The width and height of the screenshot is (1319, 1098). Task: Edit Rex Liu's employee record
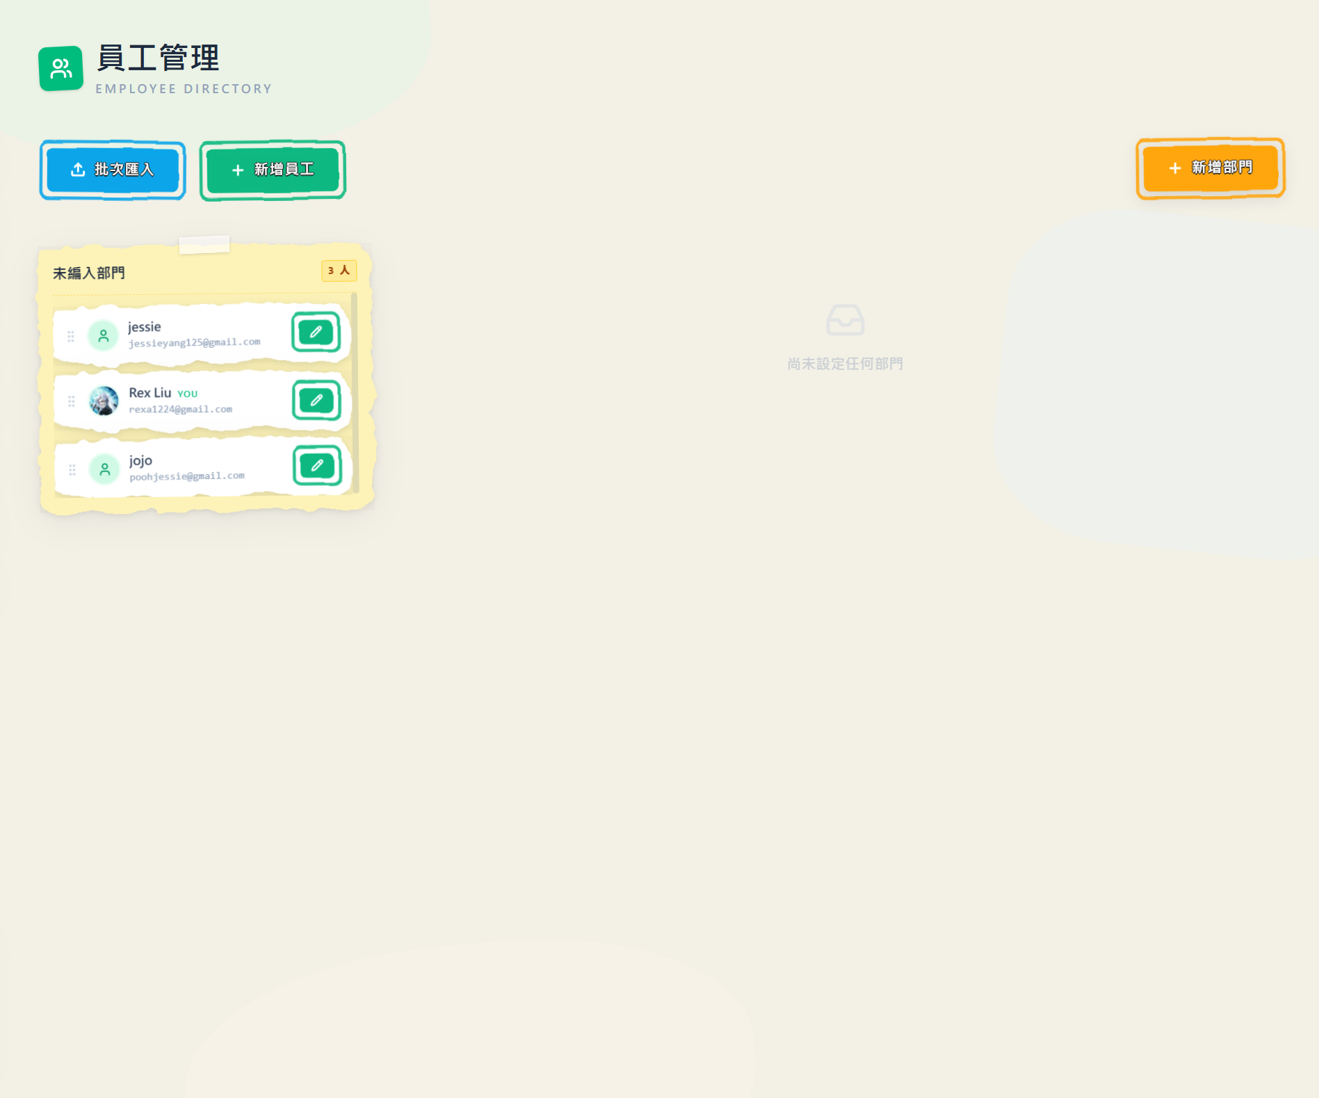point(316,400)
